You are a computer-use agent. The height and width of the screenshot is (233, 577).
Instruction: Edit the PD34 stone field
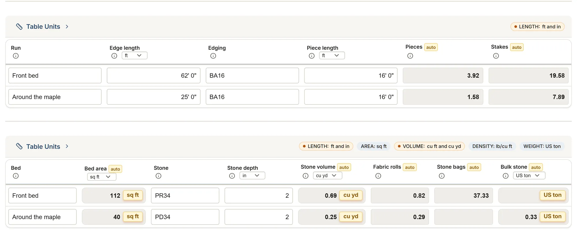click(x=185, y=217)
